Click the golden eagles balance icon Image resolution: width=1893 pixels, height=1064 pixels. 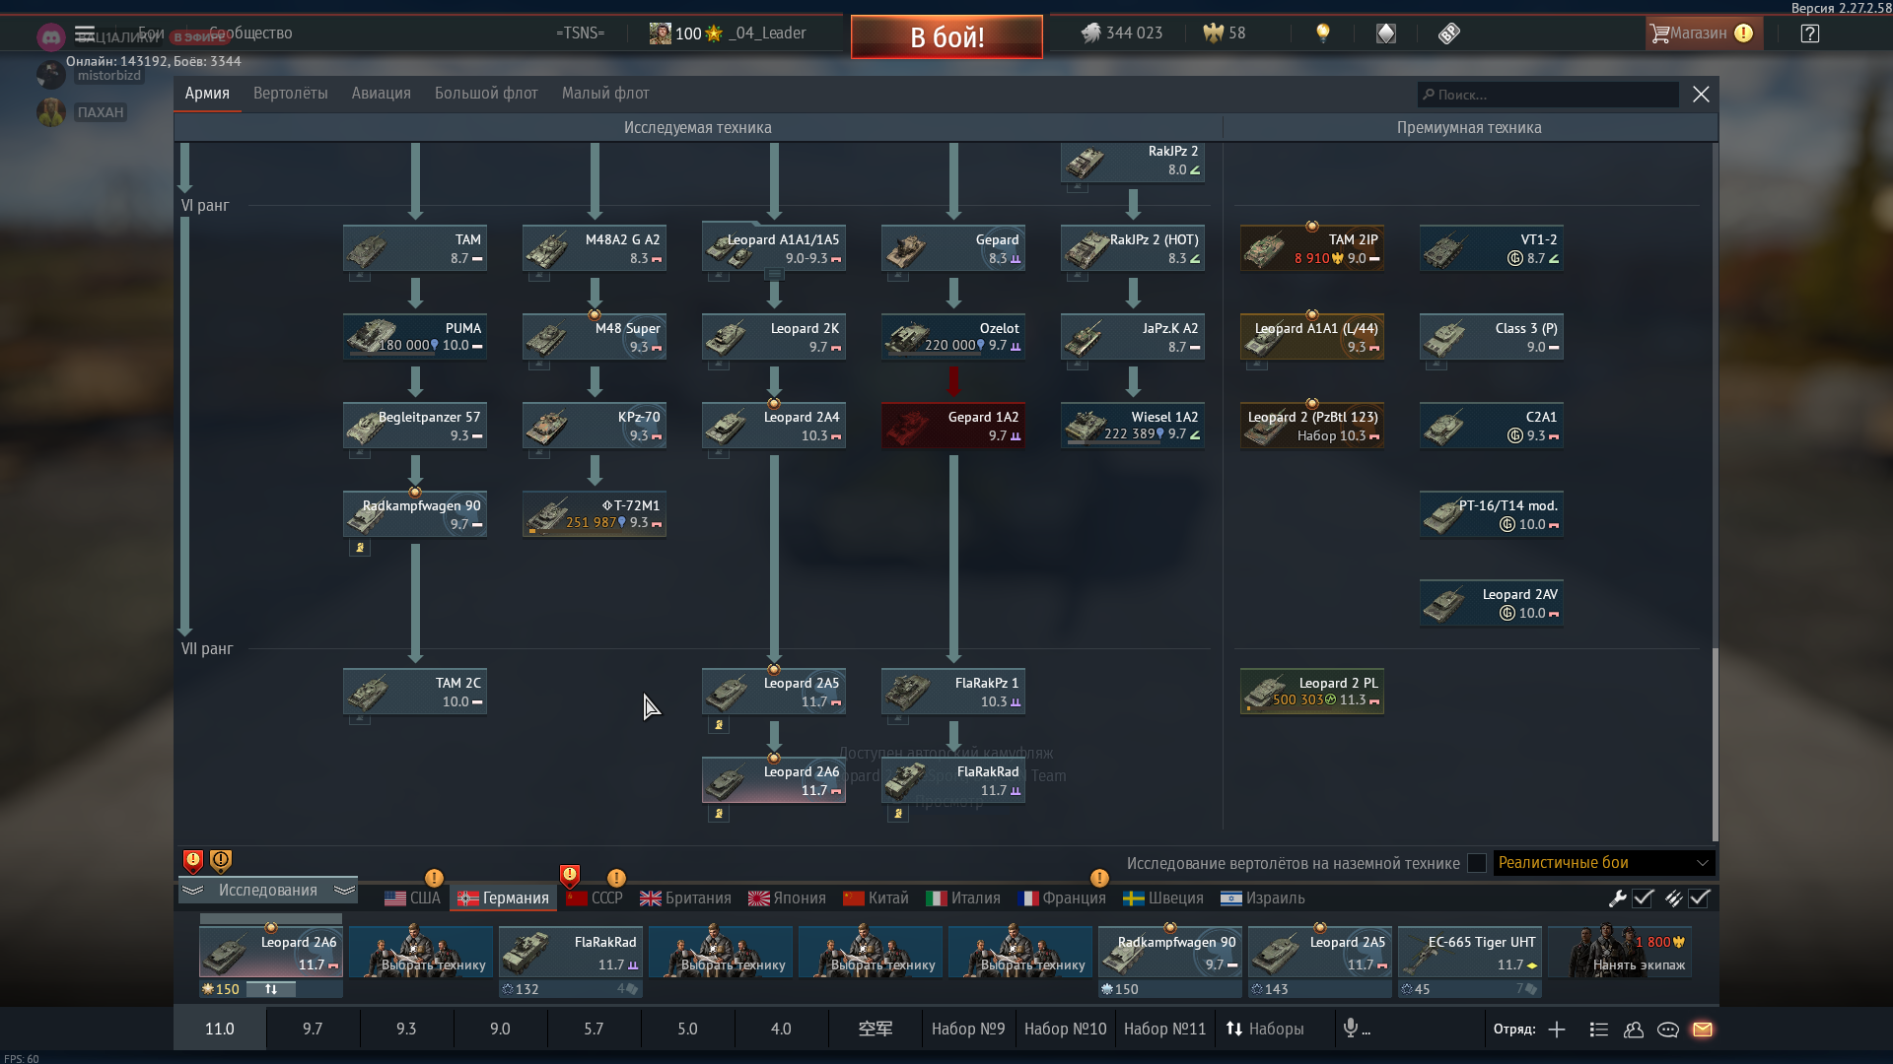[1213, 33]
